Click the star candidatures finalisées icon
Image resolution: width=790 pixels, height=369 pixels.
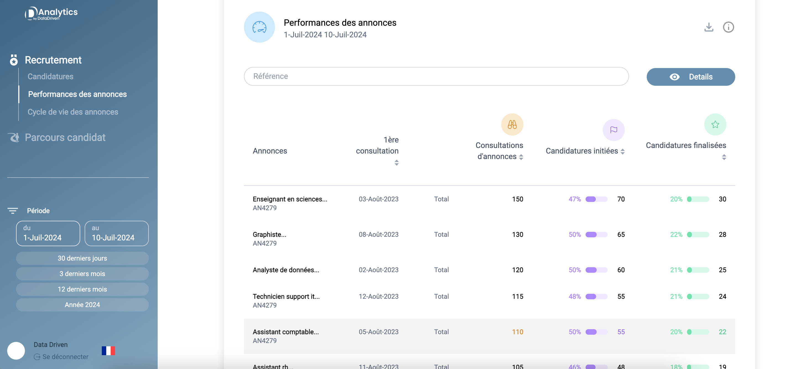[715, 124]
